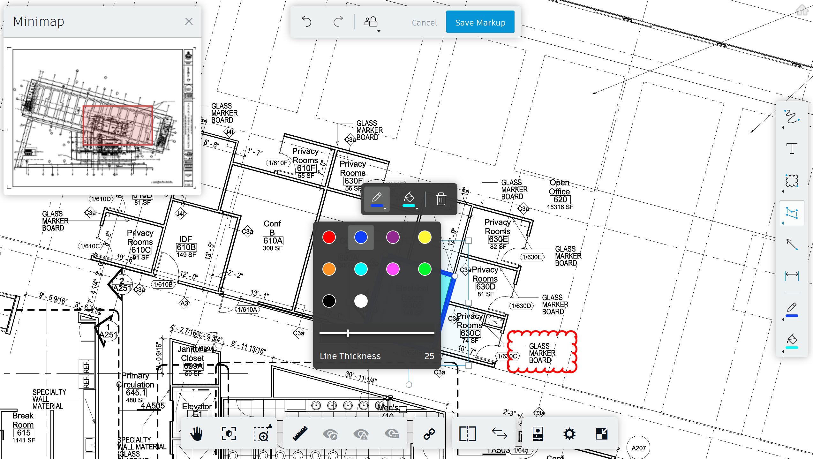Image resolution: width=813 pixels, height=459 pixels.
Task: Toggle markup visibility eye with checkmark
Action: [x=330, y=434]
